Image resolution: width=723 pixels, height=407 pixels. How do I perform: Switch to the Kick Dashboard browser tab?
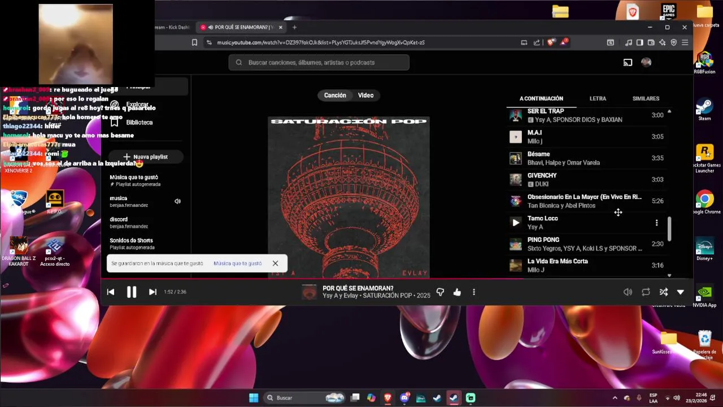point(173,27)
